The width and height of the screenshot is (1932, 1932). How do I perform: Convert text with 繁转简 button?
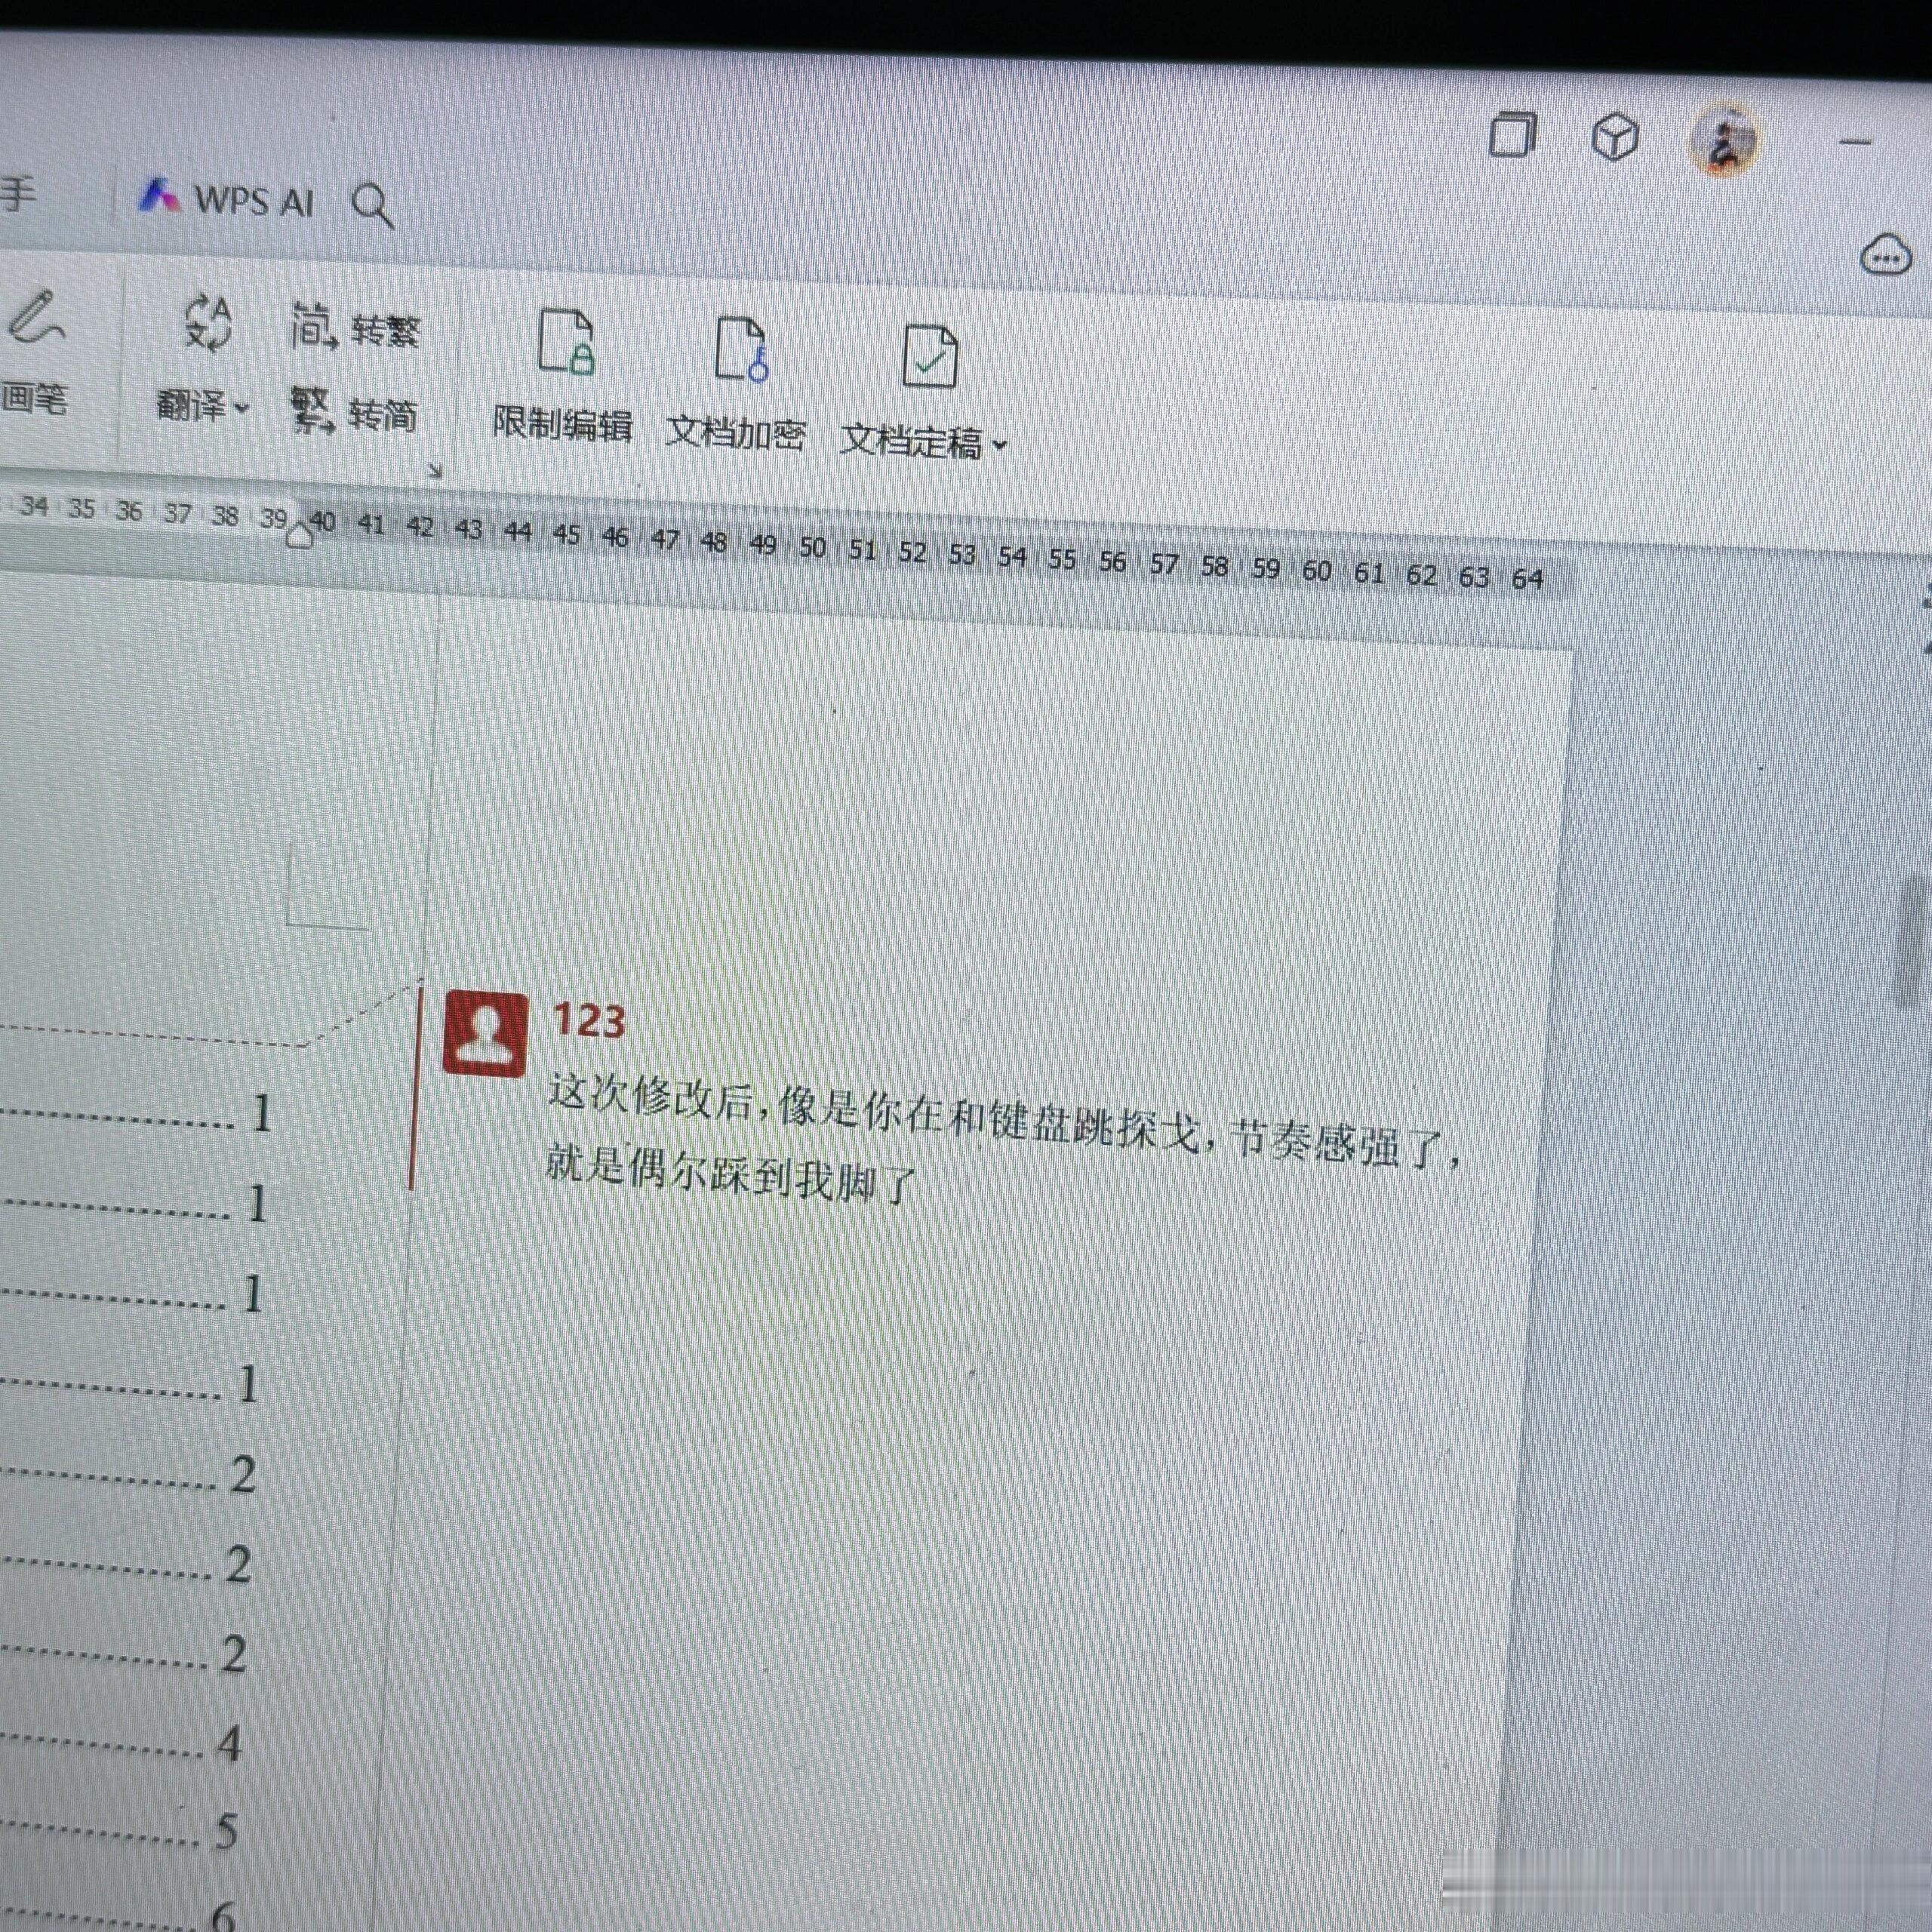(x=354, y=411)
